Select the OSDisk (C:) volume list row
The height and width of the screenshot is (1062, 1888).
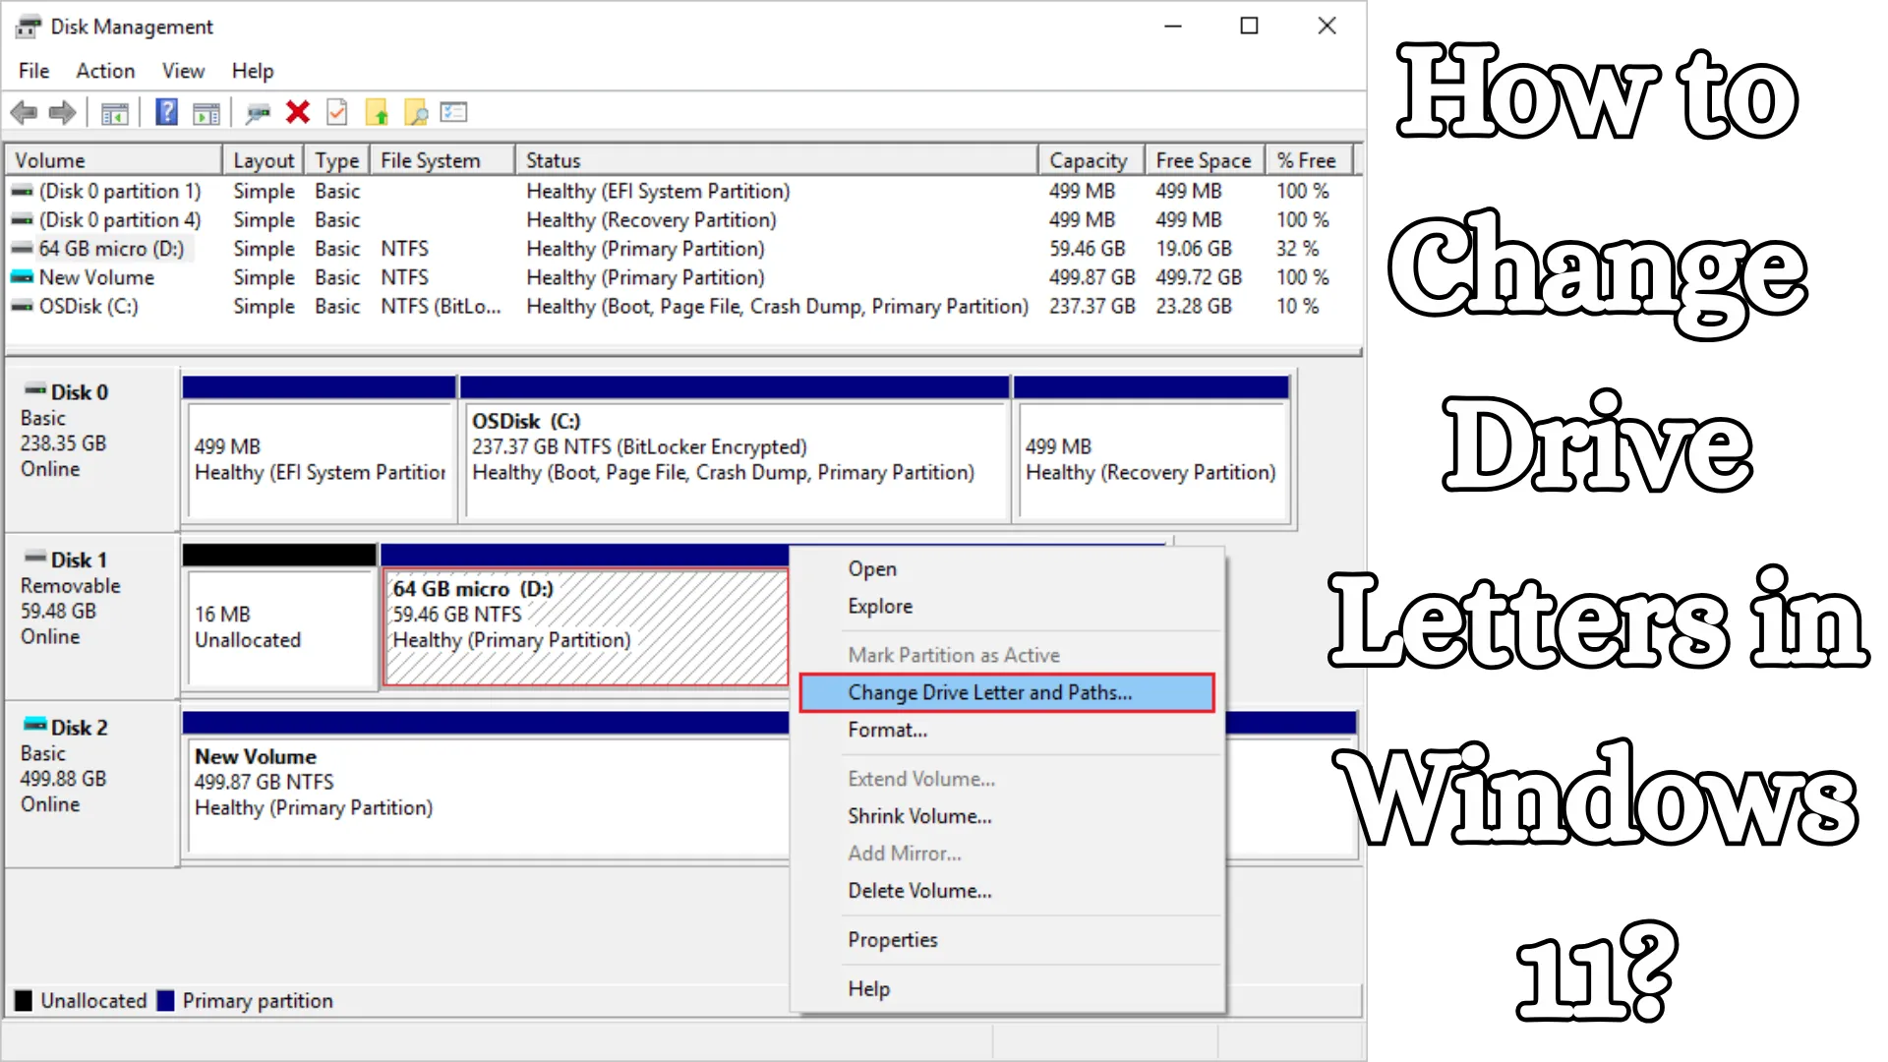click(678, 306)
